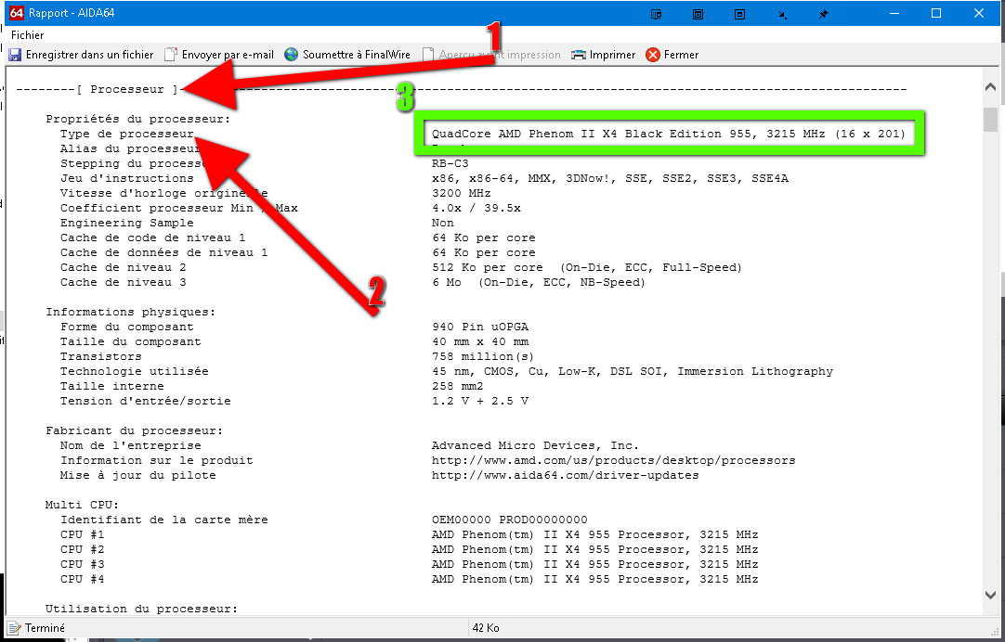Image resolution: width=1005 pixels, height=642 pixels.
Task: Click the "CPU #1" row label
Action: coord(82,534)
